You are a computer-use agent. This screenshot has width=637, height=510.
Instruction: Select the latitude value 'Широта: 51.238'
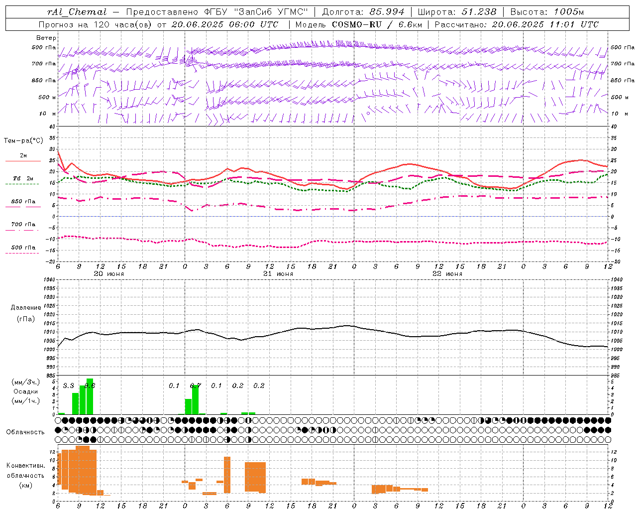coord(457,12)
